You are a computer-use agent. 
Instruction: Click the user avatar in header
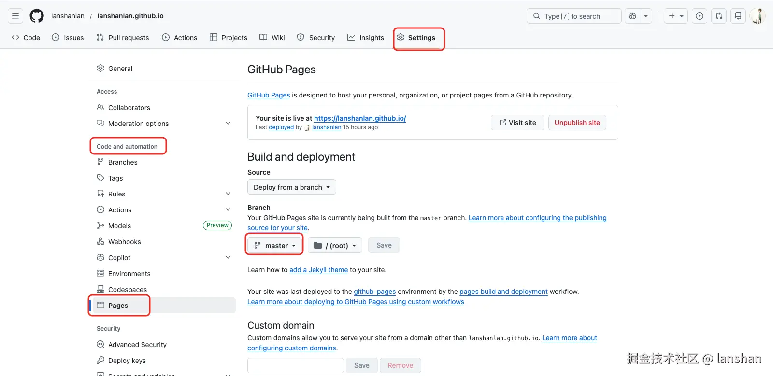pyautogui.click(x=758, y=16)
